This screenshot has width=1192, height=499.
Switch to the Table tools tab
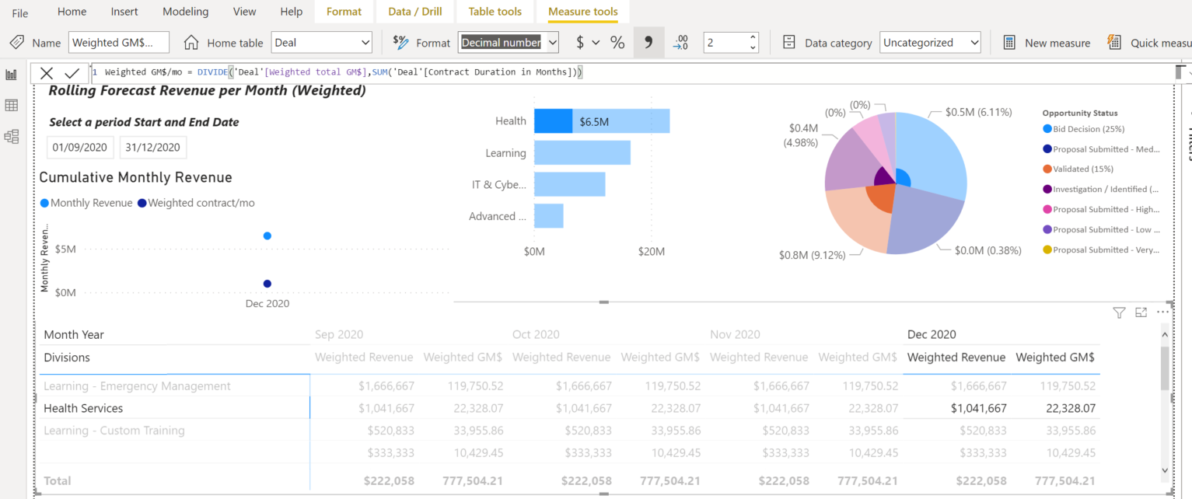click(x=495, y=12)
